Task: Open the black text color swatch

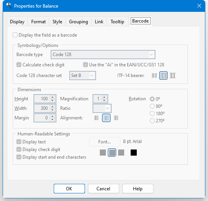Action: tap(134, 153)
